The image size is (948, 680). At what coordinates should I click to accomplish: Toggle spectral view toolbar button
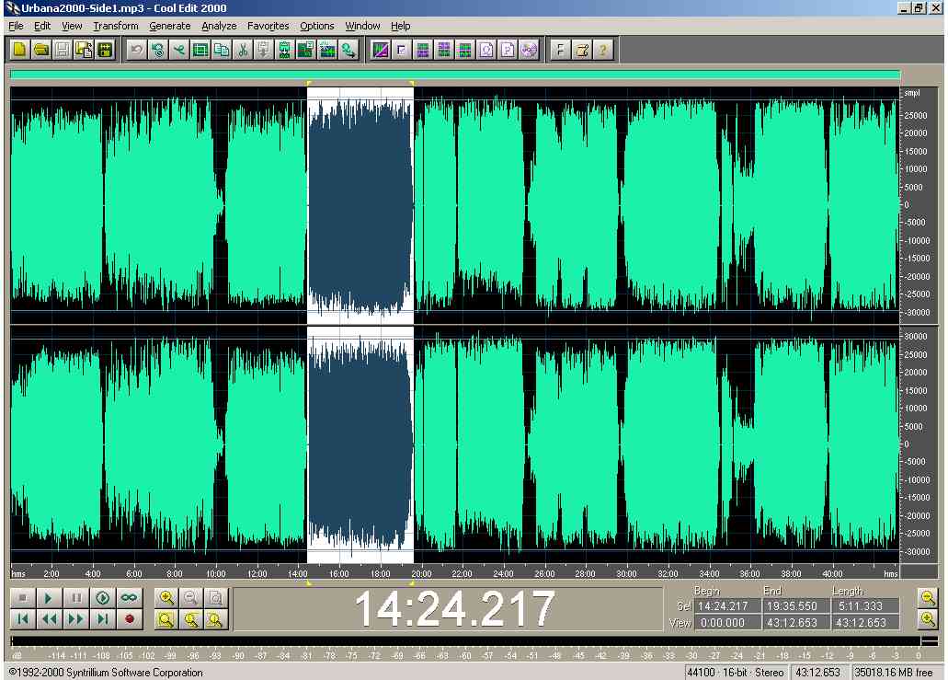[380, 50]
